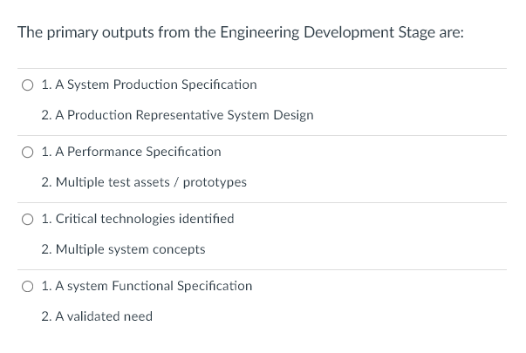Click "1. A system Functional Specification" label
This screenshot has width=526, height=353.
pos(147,286)
